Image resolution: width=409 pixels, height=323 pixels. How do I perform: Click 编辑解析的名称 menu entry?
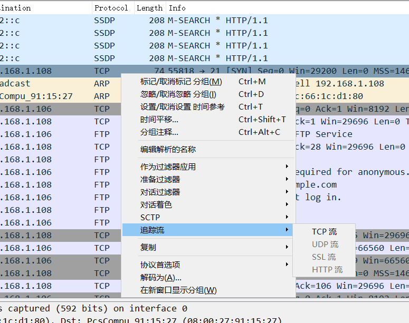pos(208,149)
